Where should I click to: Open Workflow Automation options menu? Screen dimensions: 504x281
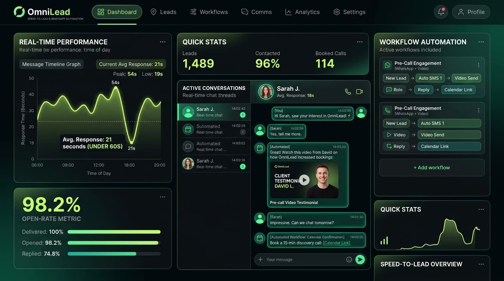(x=481, y=42)
